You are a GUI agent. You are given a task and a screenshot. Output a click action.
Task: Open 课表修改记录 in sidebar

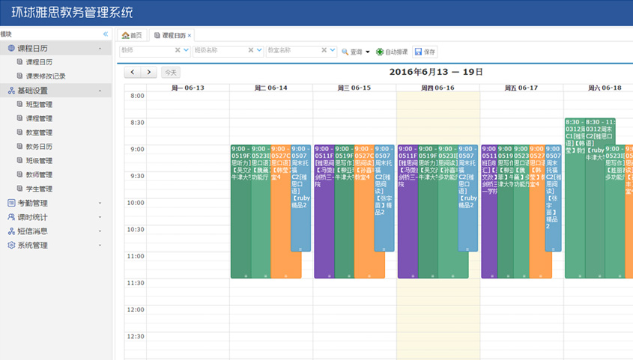(x=45, y=76)
